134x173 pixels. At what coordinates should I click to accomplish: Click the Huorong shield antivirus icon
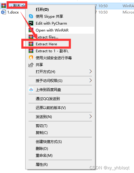[31, 58]
